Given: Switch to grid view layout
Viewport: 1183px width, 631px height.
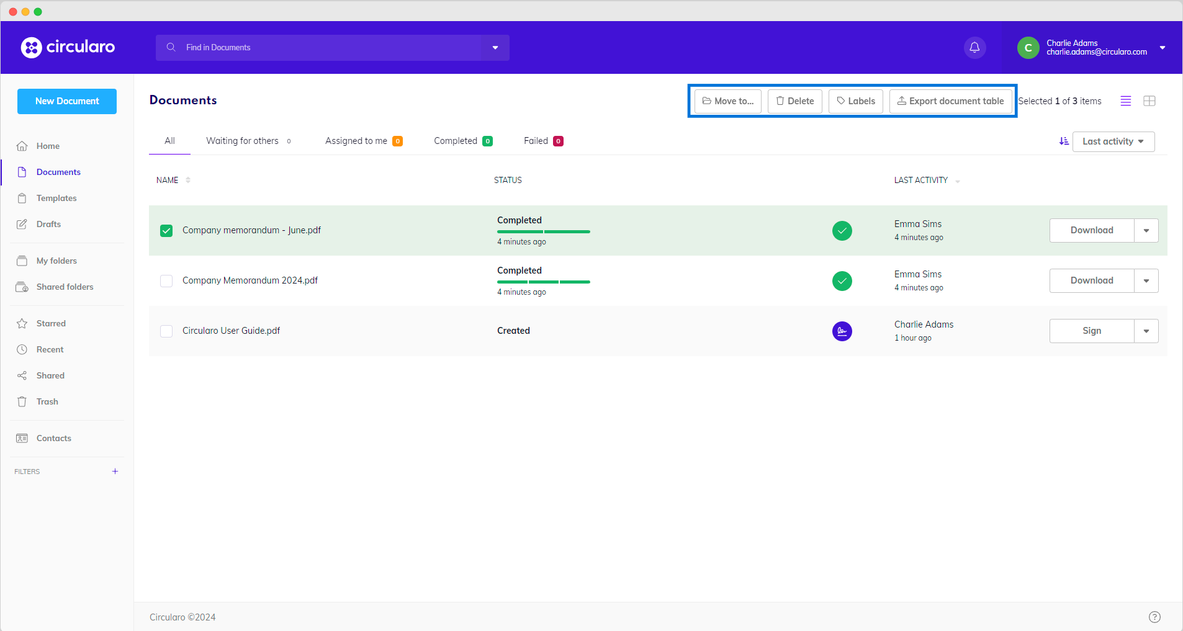Looking at the screenshot, I should 1149,101.
